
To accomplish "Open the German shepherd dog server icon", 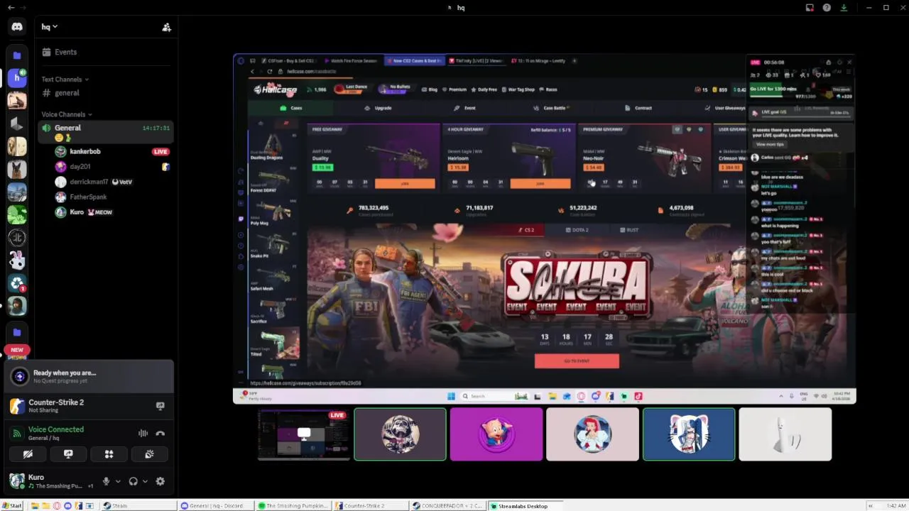I will coord(17,169).
